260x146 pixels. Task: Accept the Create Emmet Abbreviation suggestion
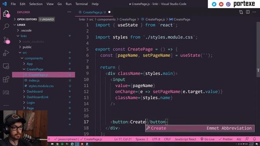click(x=200, y=128)
